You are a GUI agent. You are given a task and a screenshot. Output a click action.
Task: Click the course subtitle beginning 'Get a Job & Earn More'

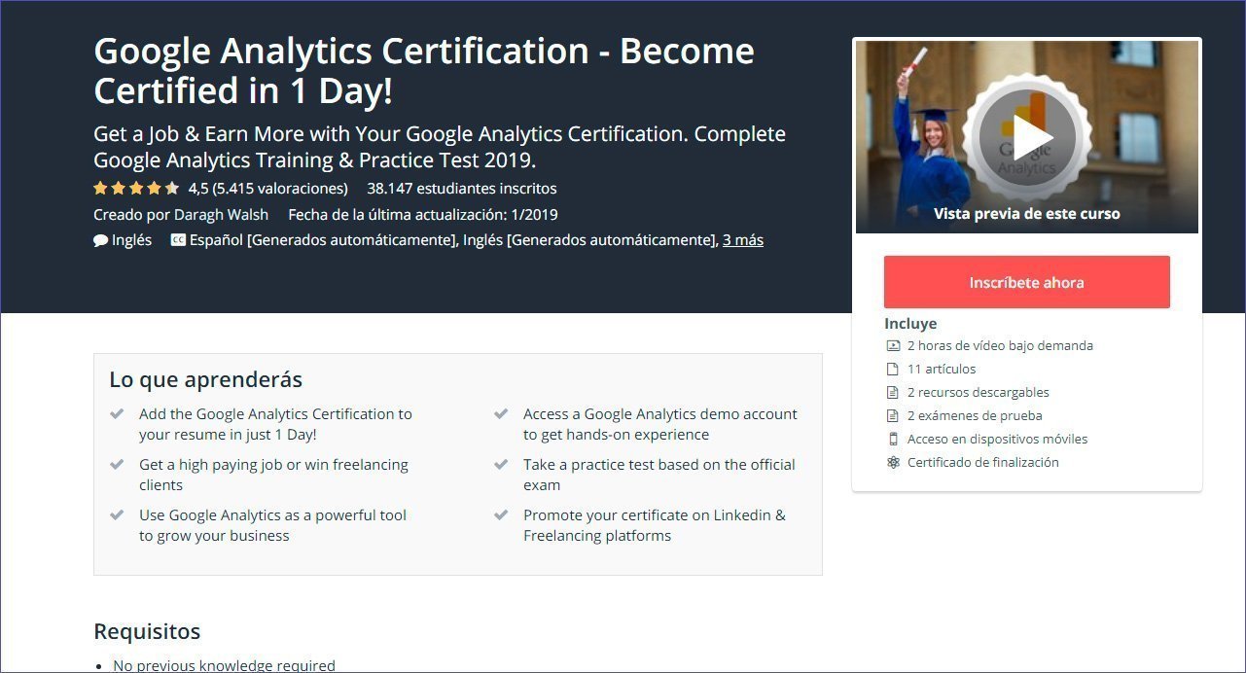(x=440, y=146)
